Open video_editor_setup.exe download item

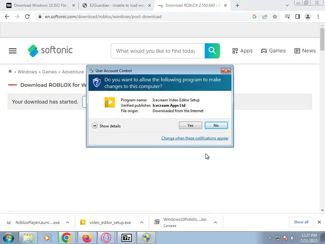pyautogui.click(x=106, y=222)
